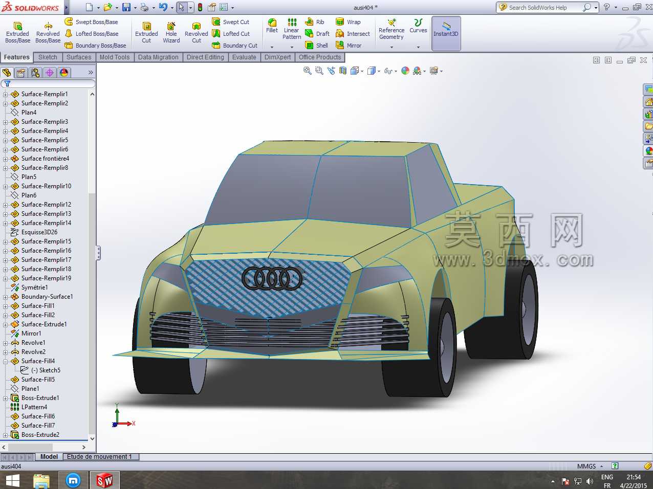Expand the Surface-Remplir1 feature
Image resolution: width=653 pixels, height=489 pixels.
pos(5,94)
